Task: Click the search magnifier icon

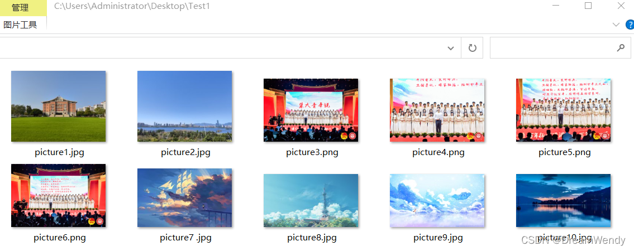Action: pos(621,48)
